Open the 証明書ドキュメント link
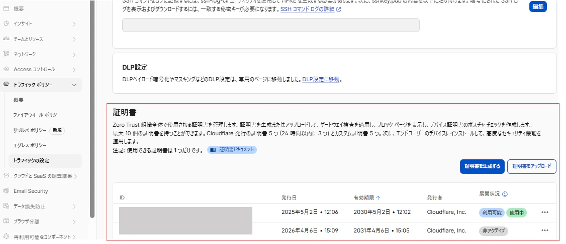 [x=232, y=150]
